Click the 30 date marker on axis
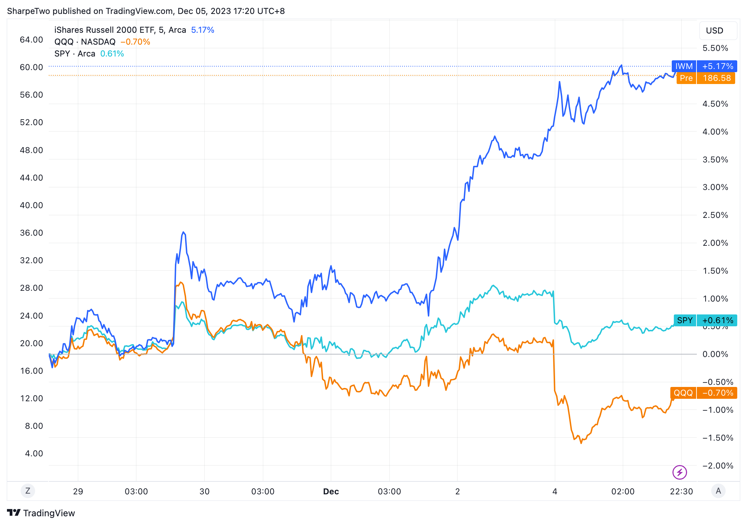Viewport: 747px width, 525px height. tap(205, 492)
